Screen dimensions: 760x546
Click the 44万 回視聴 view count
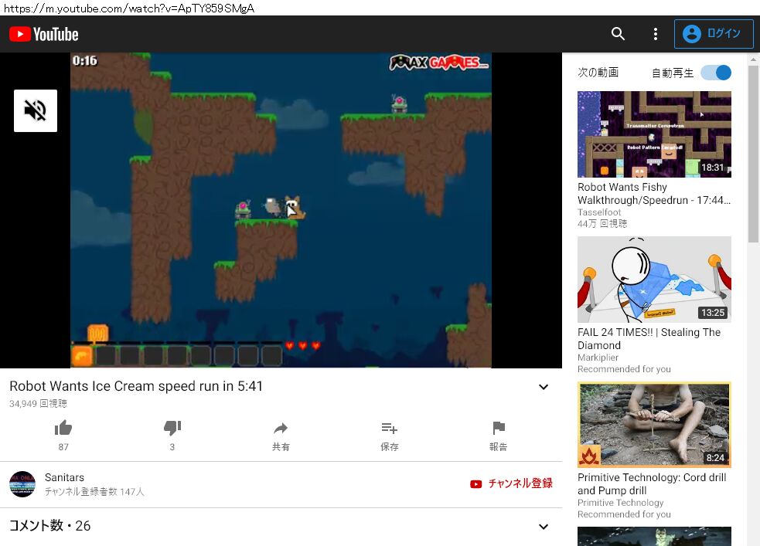(x=602, y=224)
